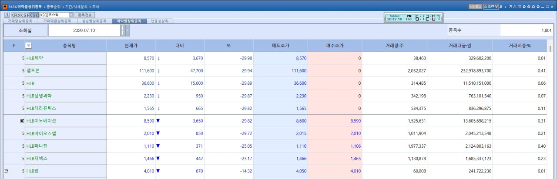Click the screen layout icon in title bar
Screen dimensions: 557x179
click(x=520, y=7)
